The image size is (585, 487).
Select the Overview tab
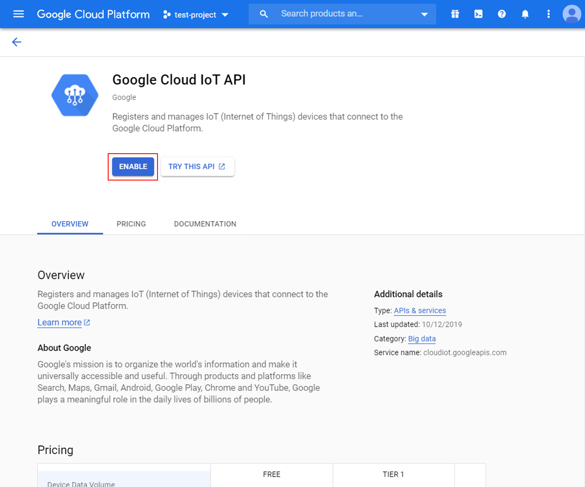(70, 224)
